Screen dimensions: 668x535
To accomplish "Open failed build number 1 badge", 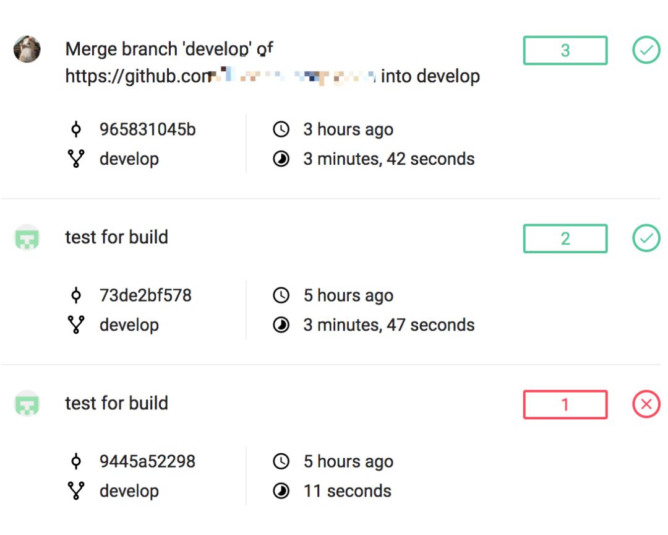I will coord(565,404).
